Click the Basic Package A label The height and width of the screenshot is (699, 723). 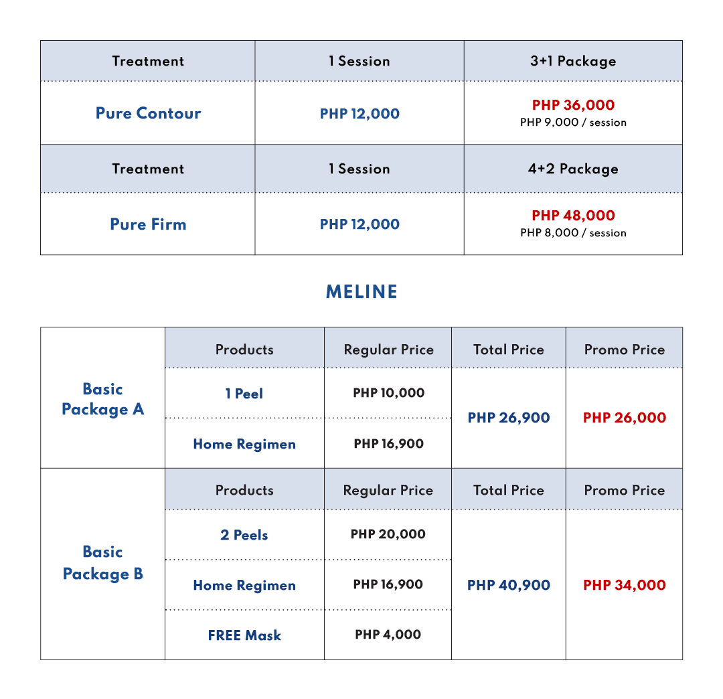102,399
